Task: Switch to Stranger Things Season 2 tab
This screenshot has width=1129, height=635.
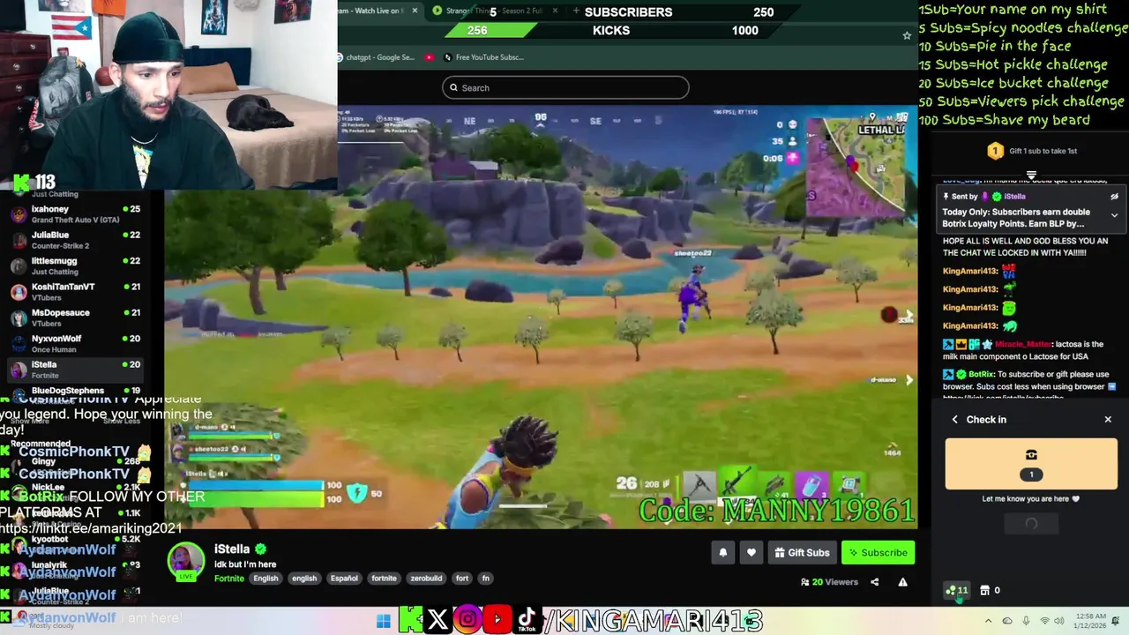Action: click(x=494, y=11)
